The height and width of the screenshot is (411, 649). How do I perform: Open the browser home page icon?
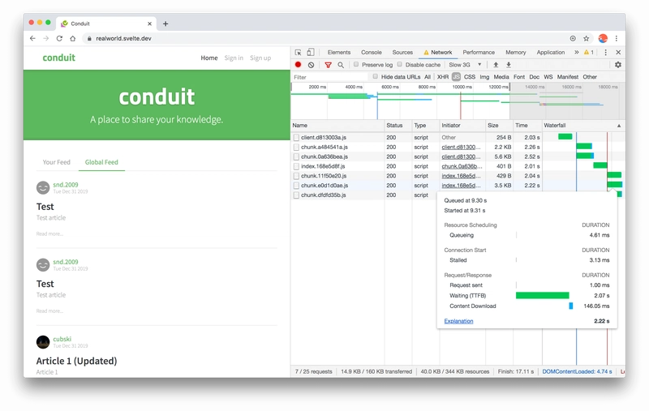point(73,38)
